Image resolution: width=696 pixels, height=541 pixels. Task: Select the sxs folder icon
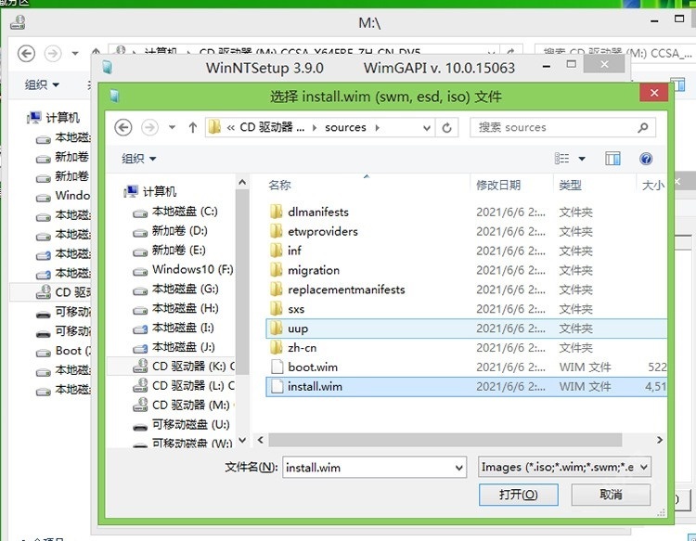[x=277, y=309]
